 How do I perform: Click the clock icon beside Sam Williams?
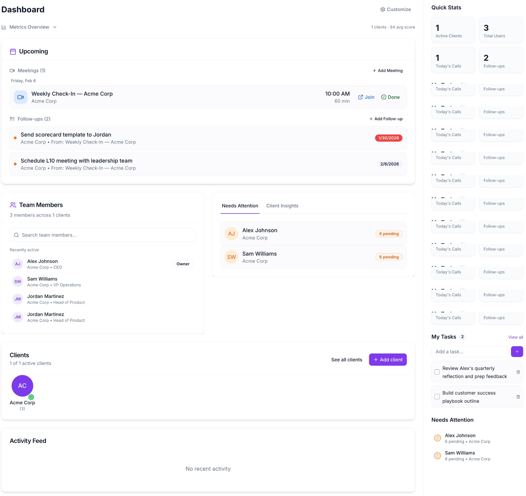click(437, 456)
